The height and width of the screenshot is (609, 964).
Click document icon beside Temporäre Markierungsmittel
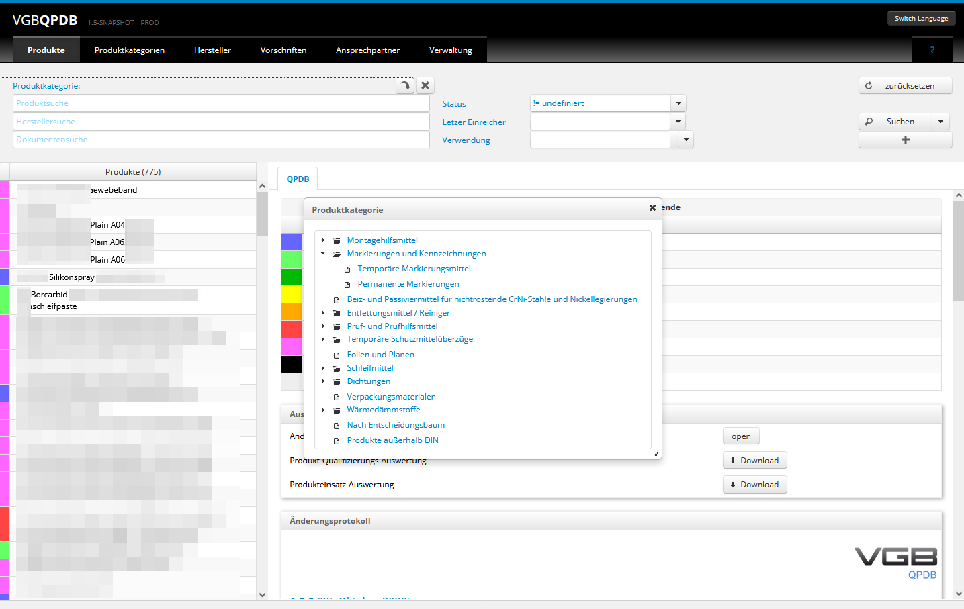(347, 269)
